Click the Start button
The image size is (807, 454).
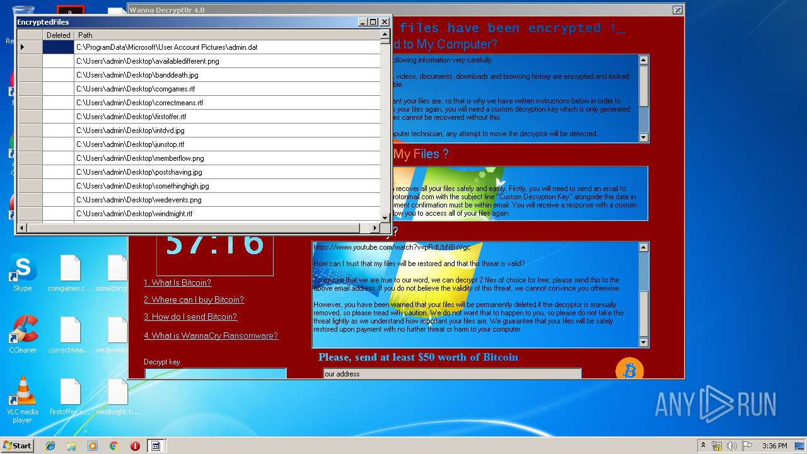[18, 445]
